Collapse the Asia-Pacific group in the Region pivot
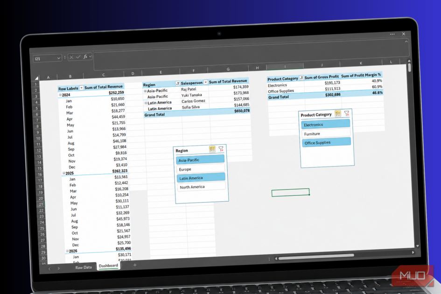Image resolution: width=441 pixels, height=294 pixels. click(x=146, y=91)
